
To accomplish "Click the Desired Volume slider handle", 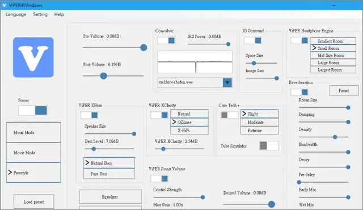I will pos(271,204).
